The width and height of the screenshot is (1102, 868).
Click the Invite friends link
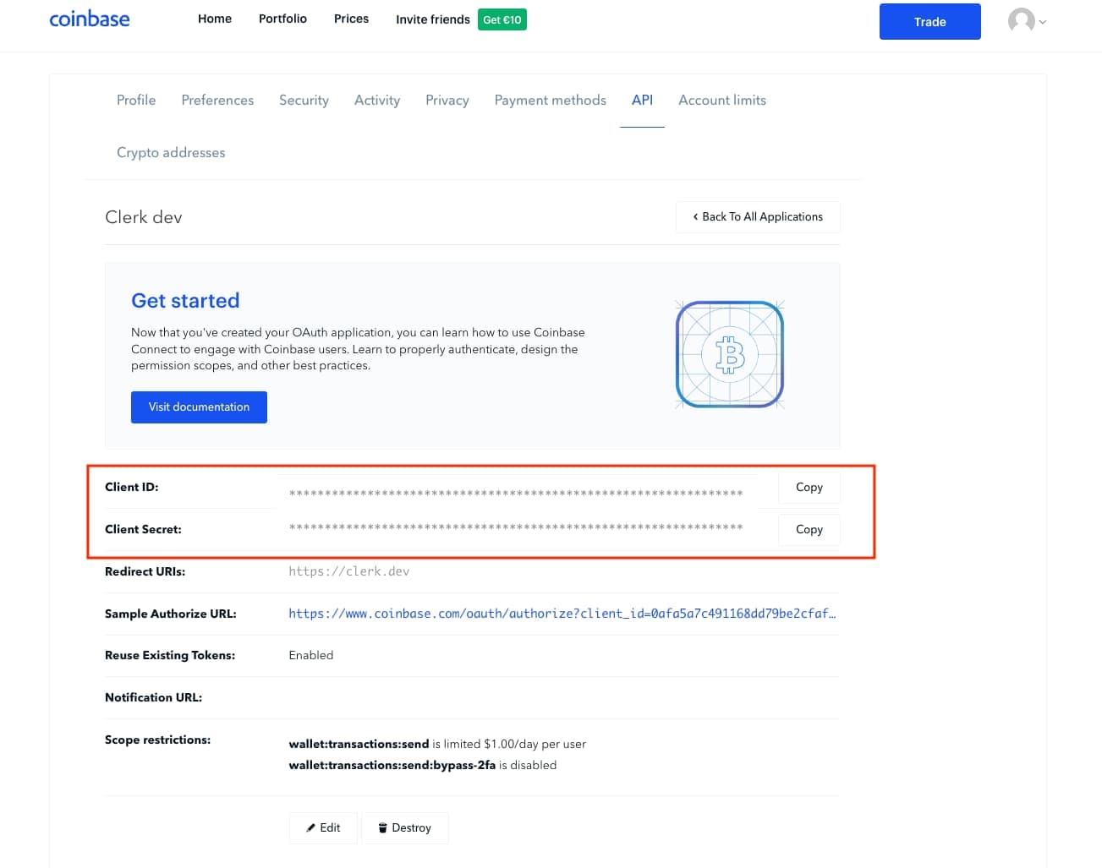click(x=433, y=19)
